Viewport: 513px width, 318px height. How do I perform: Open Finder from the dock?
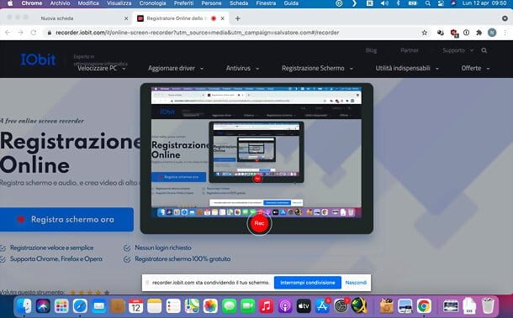[24, 306]
